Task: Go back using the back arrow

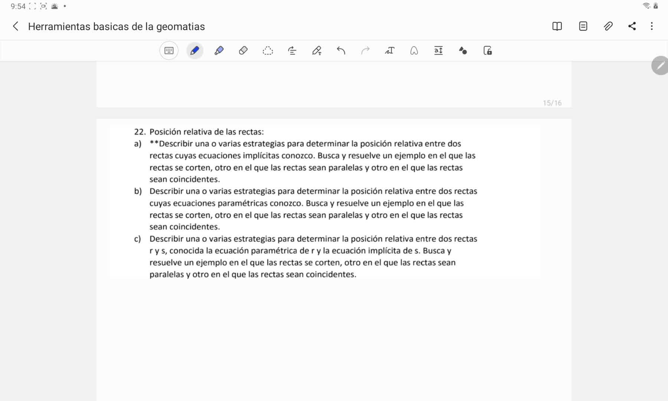Action: [x=16, y=26]
